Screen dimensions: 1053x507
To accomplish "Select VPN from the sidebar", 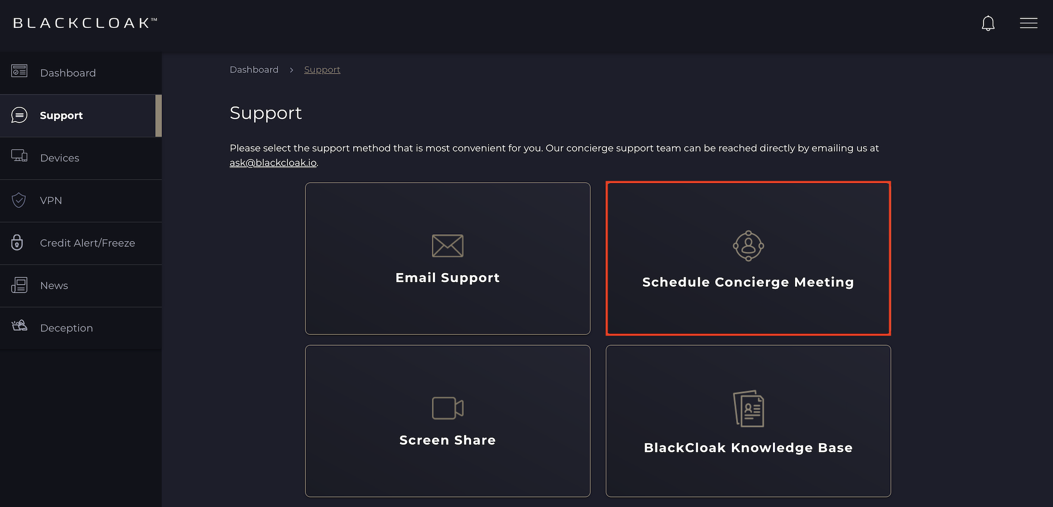I will tap(51, 201).
